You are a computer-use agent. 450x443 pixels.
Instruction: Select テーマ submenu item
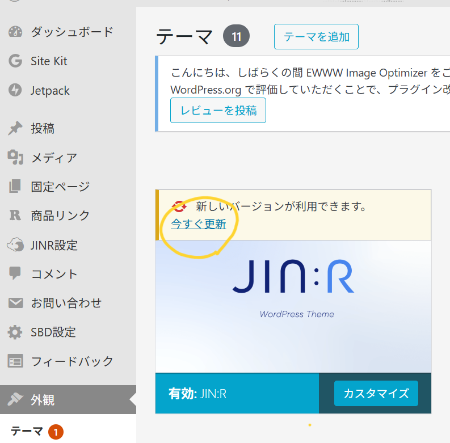tap(27, 431)
